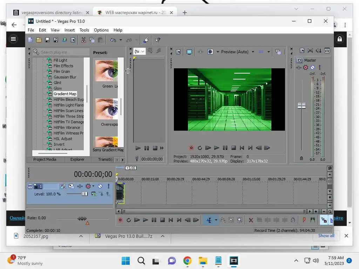
Task: Click the Insert Marker icon in timeline toolbar
Action: [304, 220]
